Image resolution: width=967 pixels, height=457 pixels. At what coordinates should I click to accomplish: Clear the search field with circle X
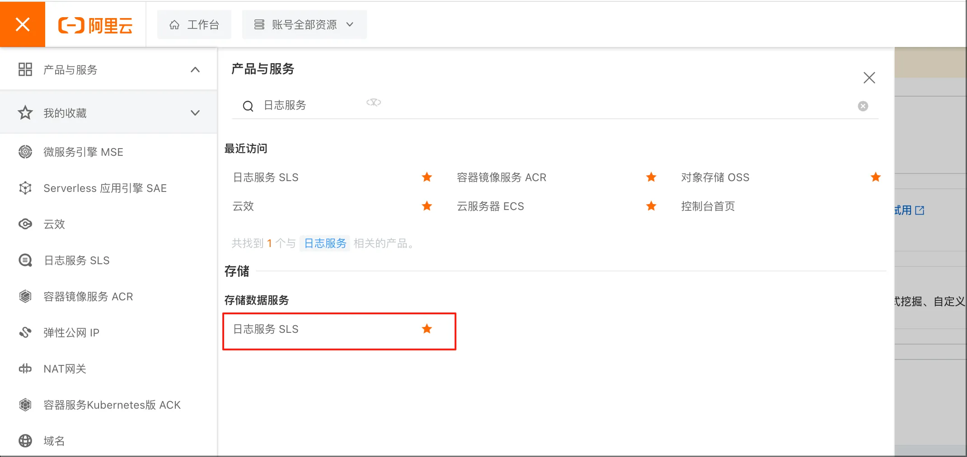click(x=863, y=106)
